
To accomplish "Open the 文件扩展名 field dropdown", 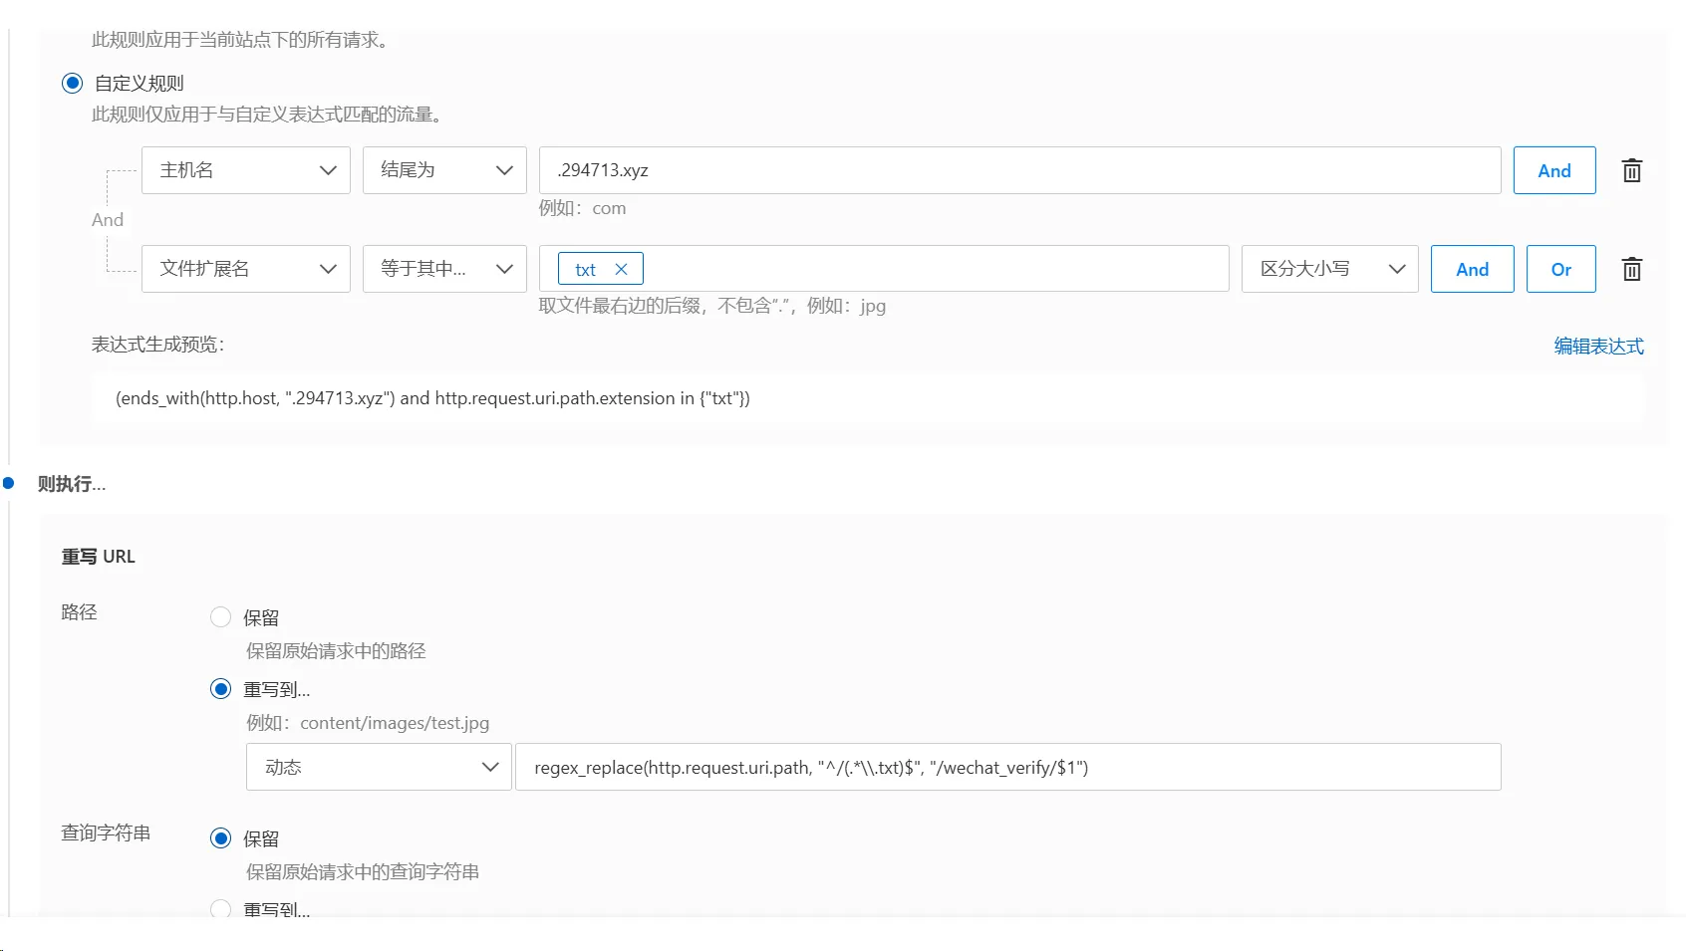I will pyautogui.click(x=246, y=269).
